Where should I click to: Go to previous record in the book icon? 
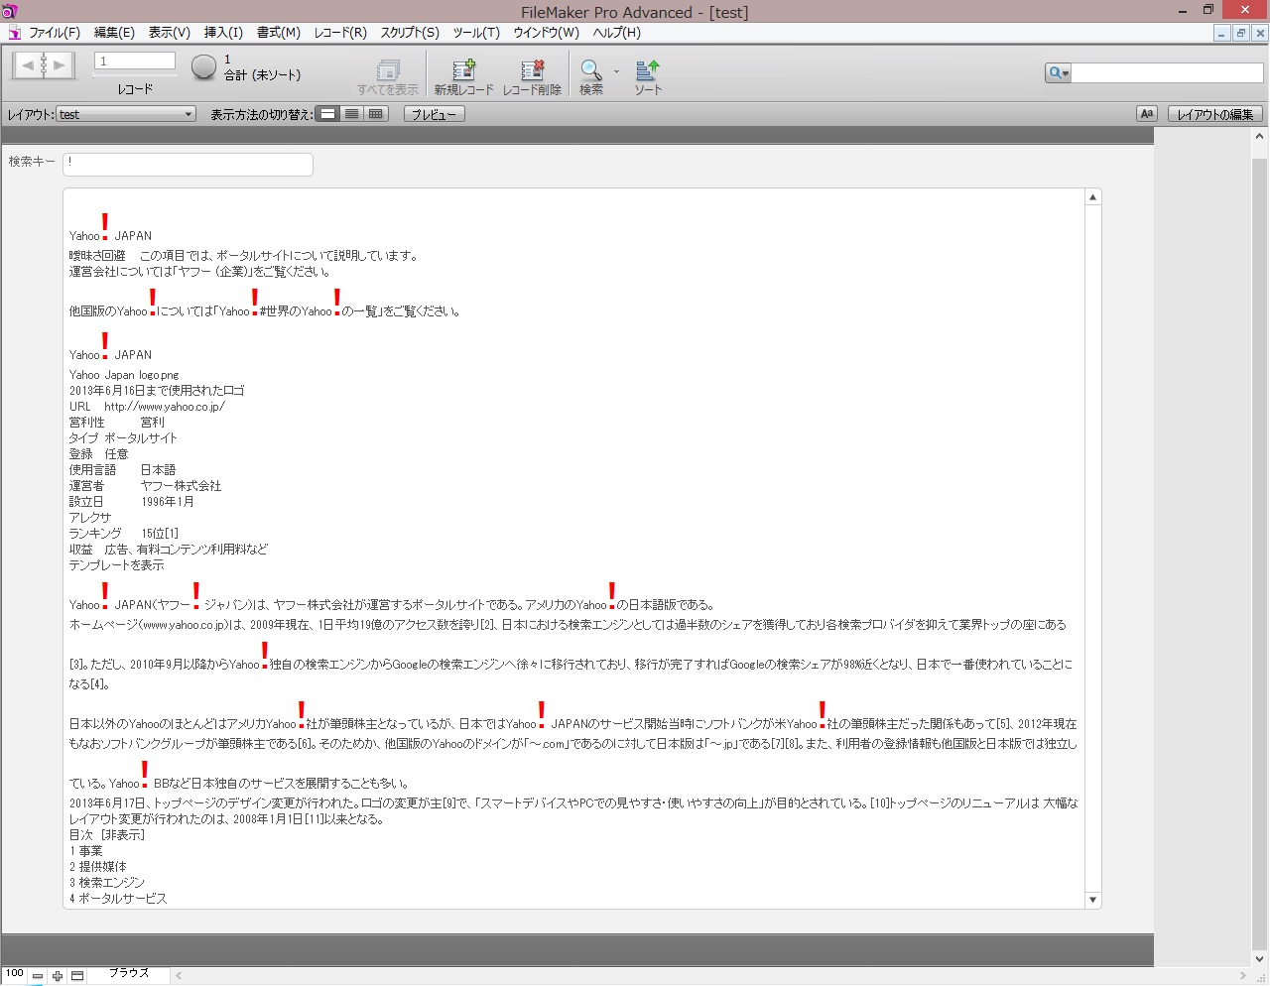[x=27, y=65]
